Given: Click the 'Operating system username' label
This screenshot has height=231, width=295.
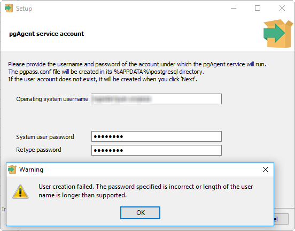Looking at the screenshot, I should (52, 99).
